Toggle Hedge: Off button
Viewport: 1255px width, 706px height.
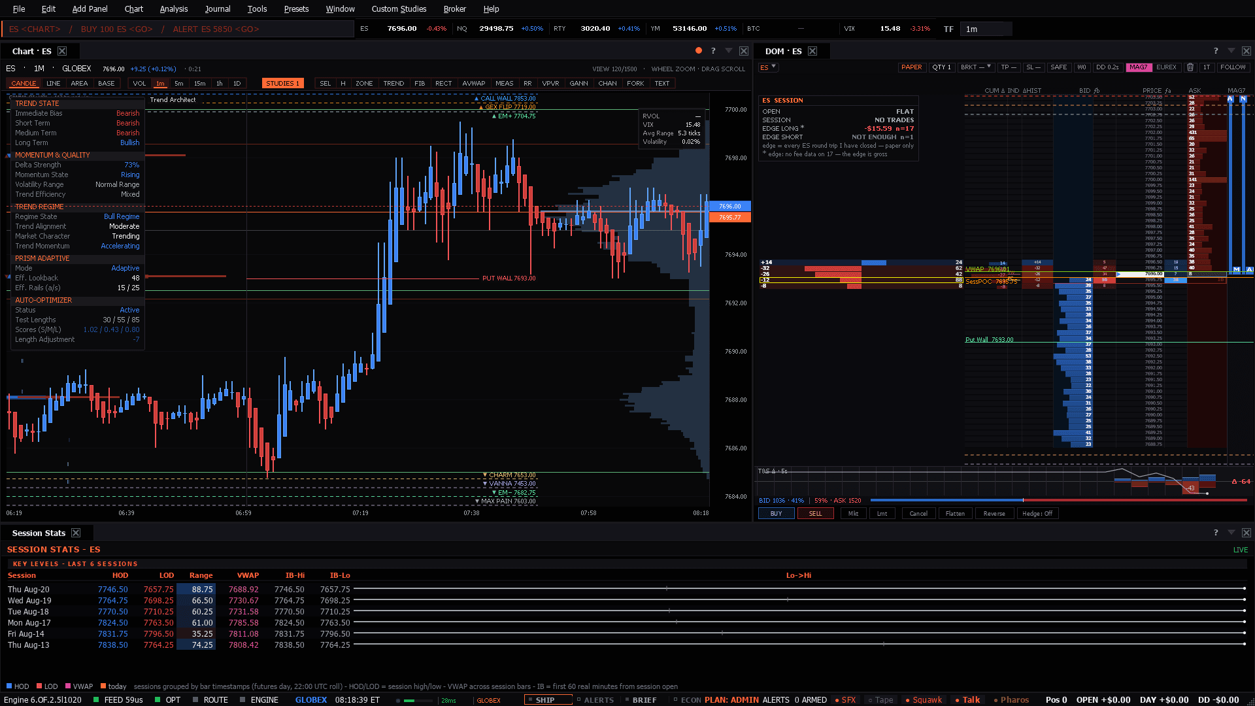(x=1037, y=514)
